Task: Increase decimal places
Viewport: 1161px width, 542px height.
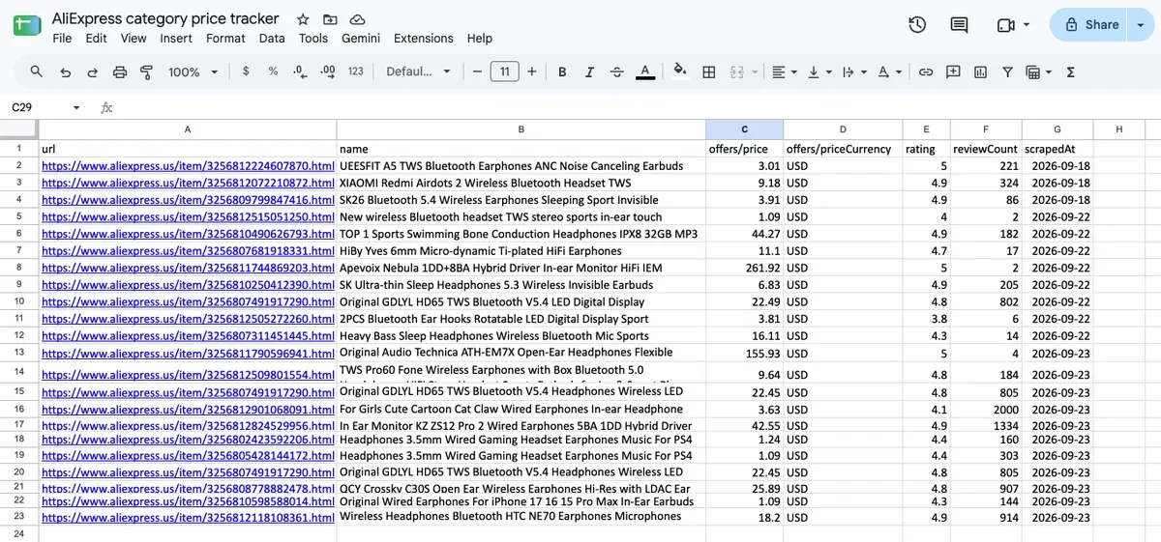Action: tap(327, 71)
